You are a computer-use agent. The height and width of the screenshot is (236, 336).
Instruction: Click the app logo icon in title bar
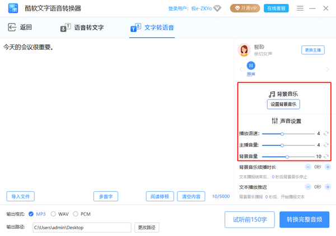pos(13,8)
